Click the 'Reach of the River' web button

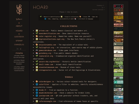118,6
